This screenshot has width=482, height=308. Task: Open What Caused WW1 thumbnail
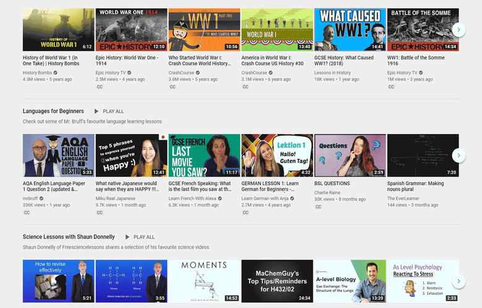(x=350, y=30)
